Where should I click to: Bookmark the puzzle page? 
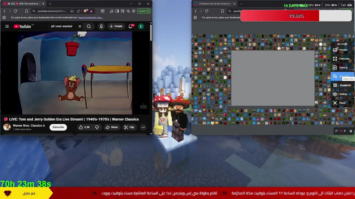tap(222, 11)
